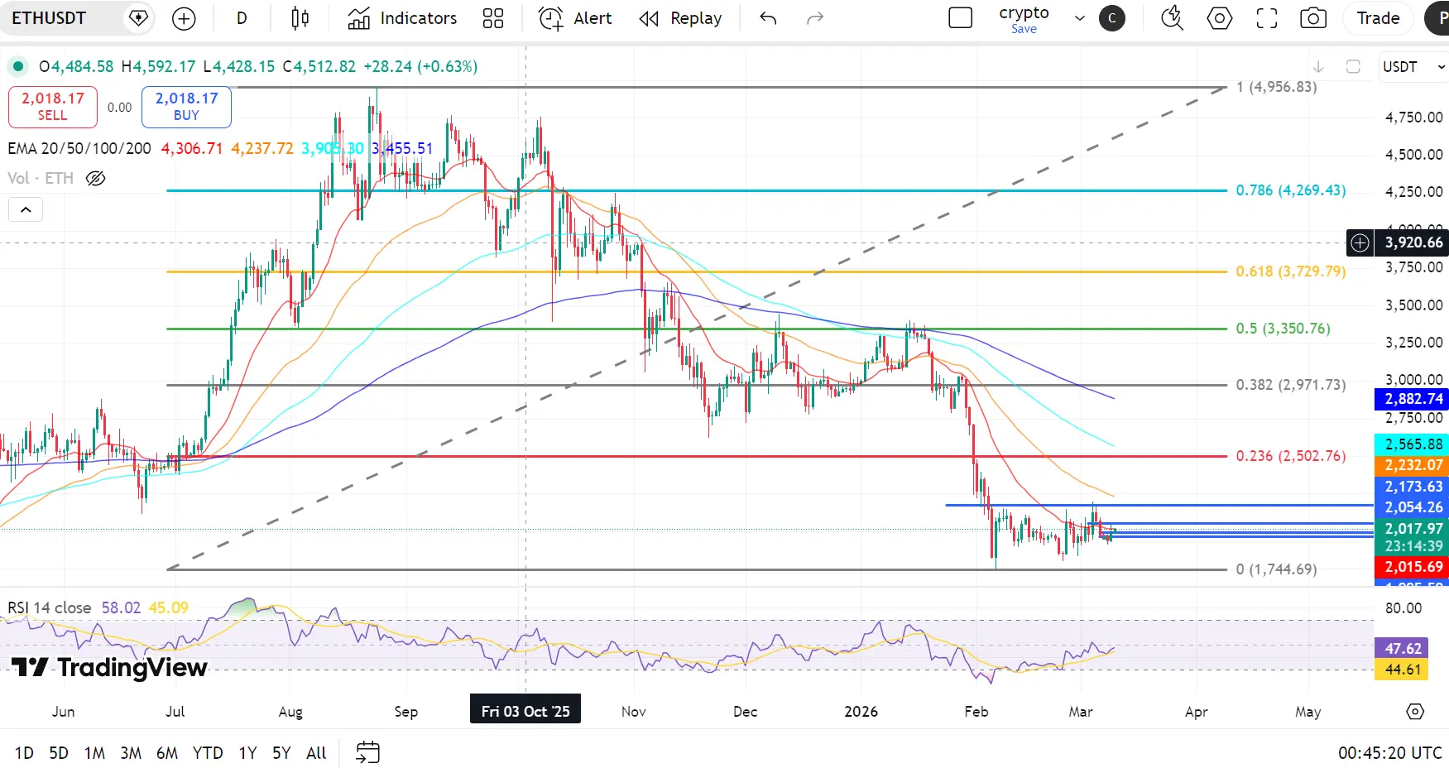The height and width of the screenshot is (773, 1449).
Task: Select the RSI 14 close indicator legend
Action: click(50, 607)
